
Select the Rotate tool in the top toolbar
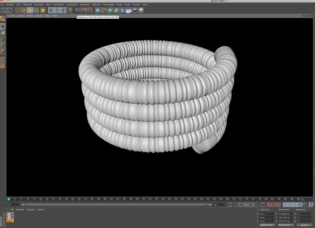37,10
